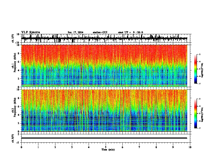214x165 pixels.
Task: Click the "station=OUI" header label
Action: (100, 32)
